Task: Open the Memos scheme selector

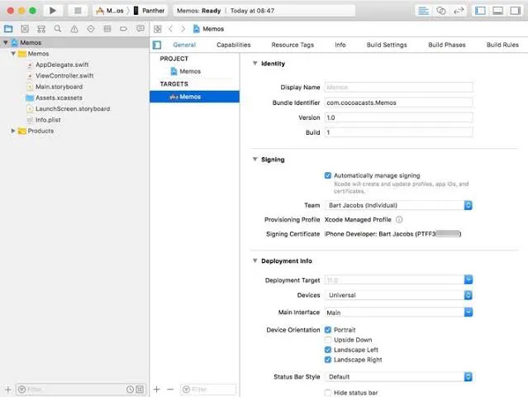Action: 110,11
